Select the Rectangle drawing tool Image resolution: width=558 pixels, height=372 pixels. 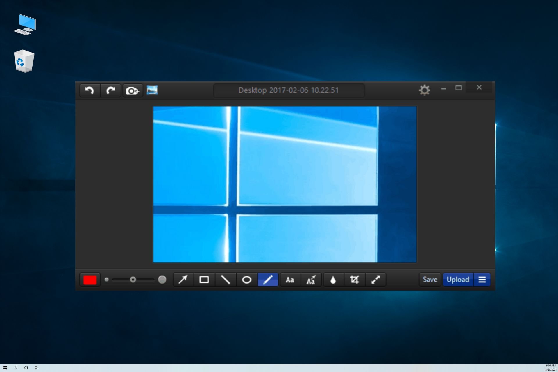coord(204,280)
